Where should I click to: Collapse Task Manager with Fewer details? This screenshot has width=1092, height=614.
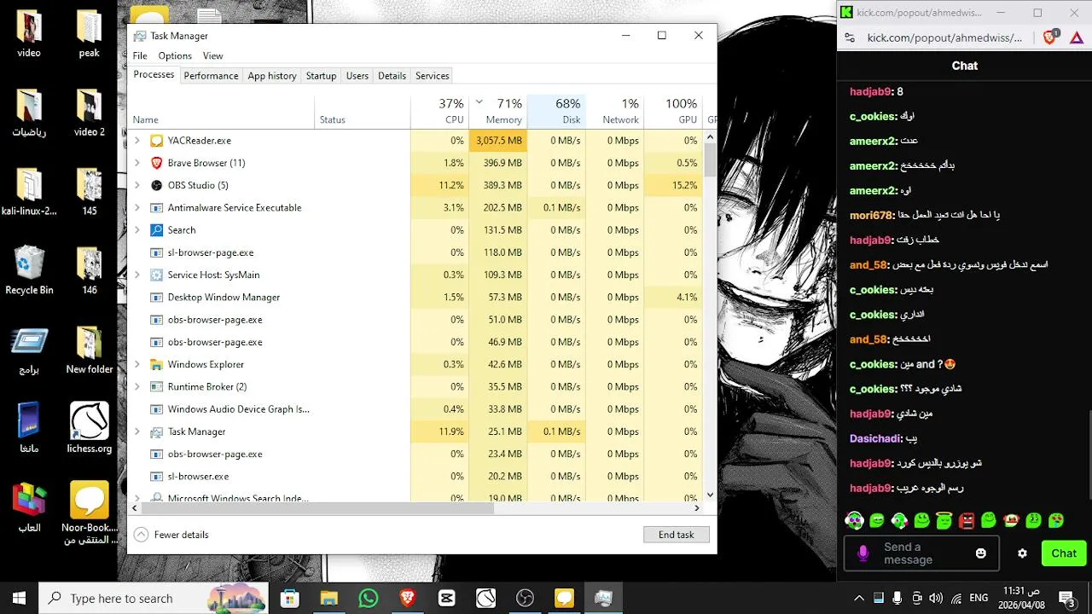(171, 535)
